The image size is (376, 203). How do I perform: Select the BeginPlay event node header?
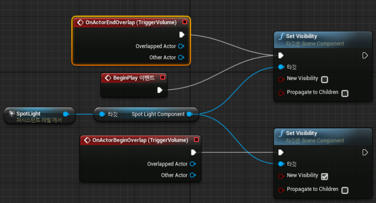pyautogui.click(x=134, y=78)
